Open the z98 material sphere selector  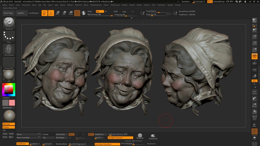point(9,76)
